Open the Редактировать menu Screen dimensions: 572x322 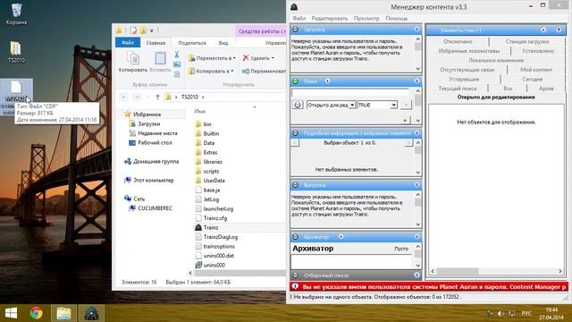[330, 18]
